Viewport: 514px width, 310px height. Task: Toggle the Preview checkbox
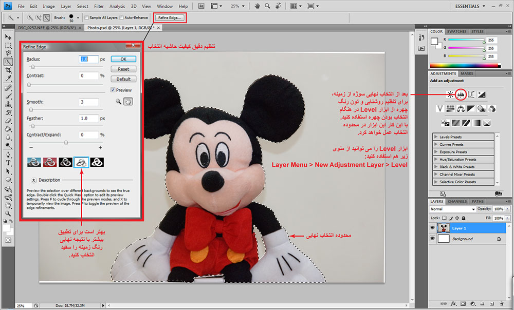[x=113, y=90]
